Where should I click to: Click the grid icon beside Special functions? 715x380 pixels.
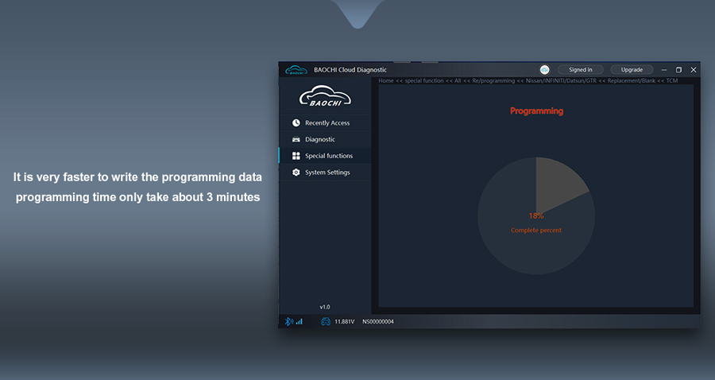296,156
